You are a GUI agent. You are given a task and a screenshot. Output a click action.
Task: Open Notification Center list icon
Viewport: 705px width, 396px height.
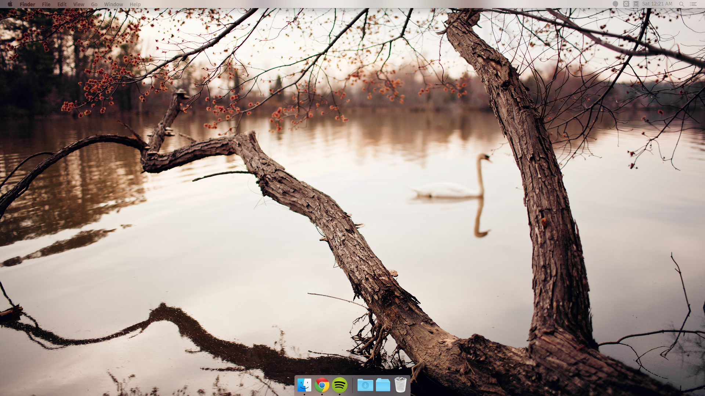[693, 4]
